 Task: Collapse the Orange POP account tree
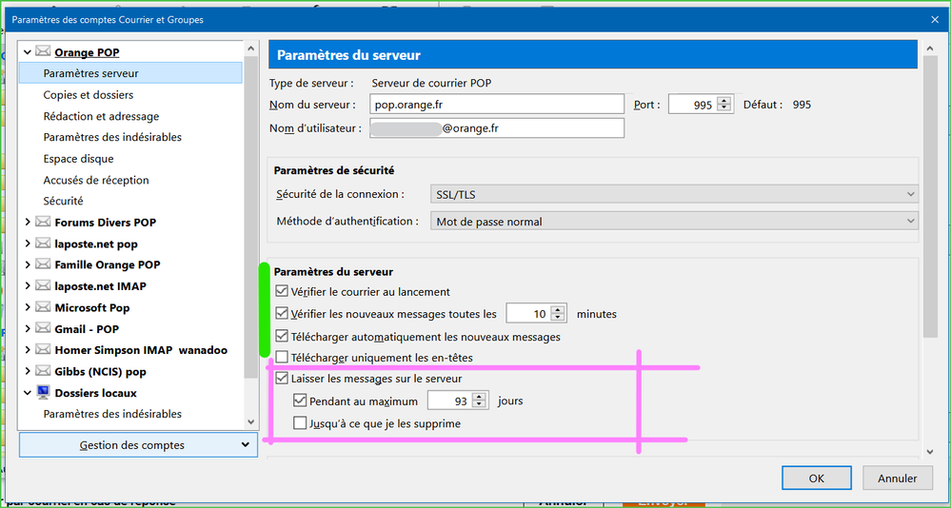pos(28,52)
